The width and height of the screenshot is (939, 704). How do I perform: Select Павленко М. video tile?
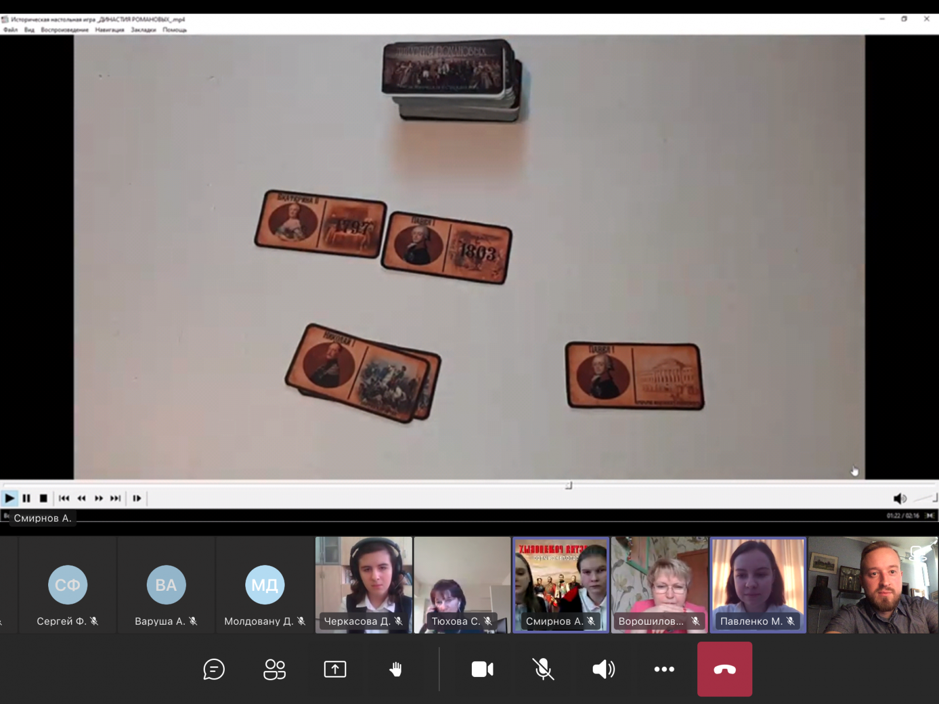coord(758,585)
